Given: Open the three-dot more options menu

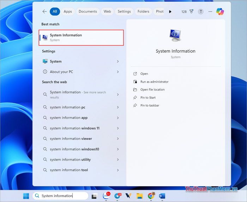Looking at the screenshot, I should point(210,12).
